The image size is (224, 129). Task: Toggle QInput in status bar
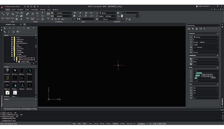109,124
